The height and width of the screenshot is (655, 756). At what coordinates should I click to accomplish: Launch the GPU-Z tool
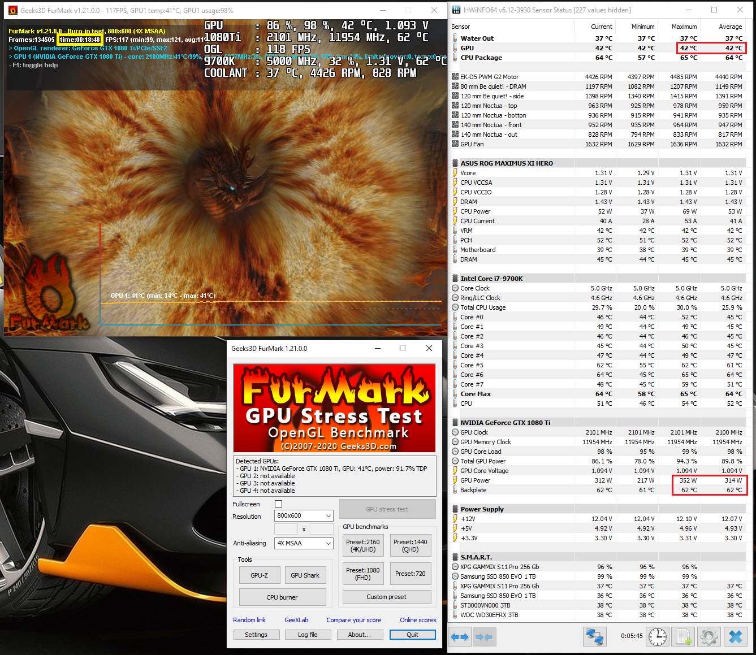tap(260, 575)
